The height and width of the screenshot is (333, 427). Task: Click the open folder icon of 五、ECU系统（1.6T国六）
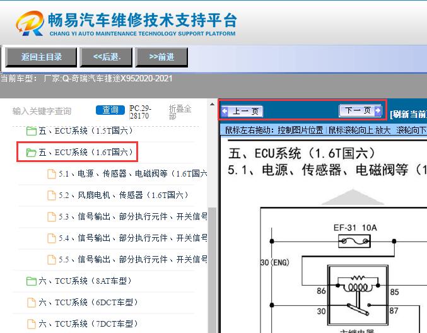pyautogui.click(x=31, y=152)
